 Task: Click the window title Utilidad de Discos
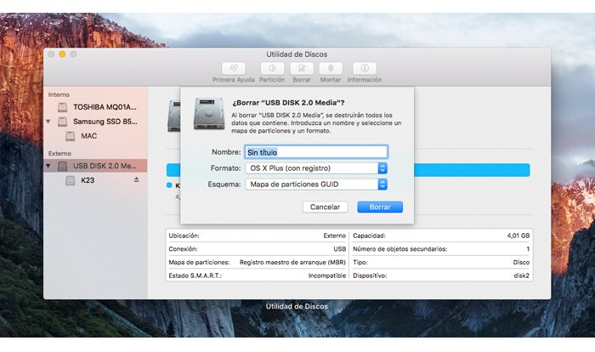tap(297, 54)
